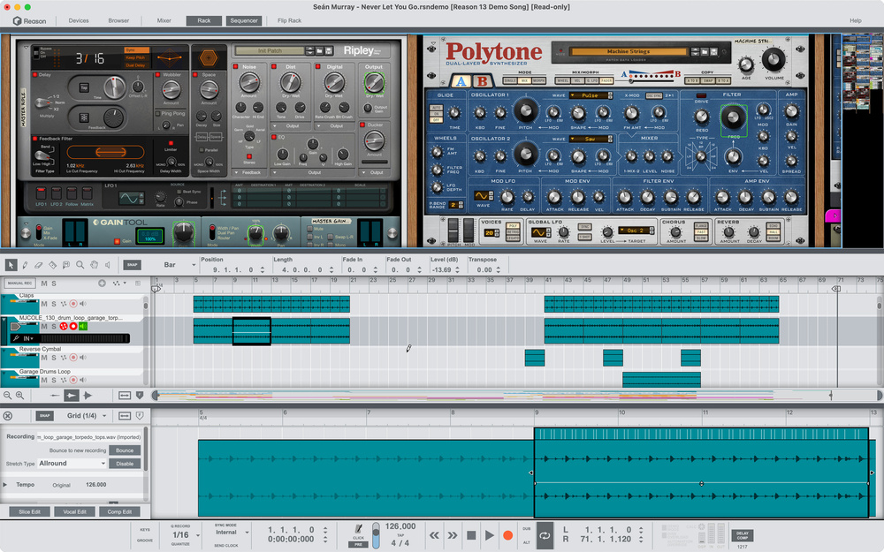Image resolution: width=884 pixels, height=552 pixels.
Task: Pick the Hand tool
Action: click(95, 264)
